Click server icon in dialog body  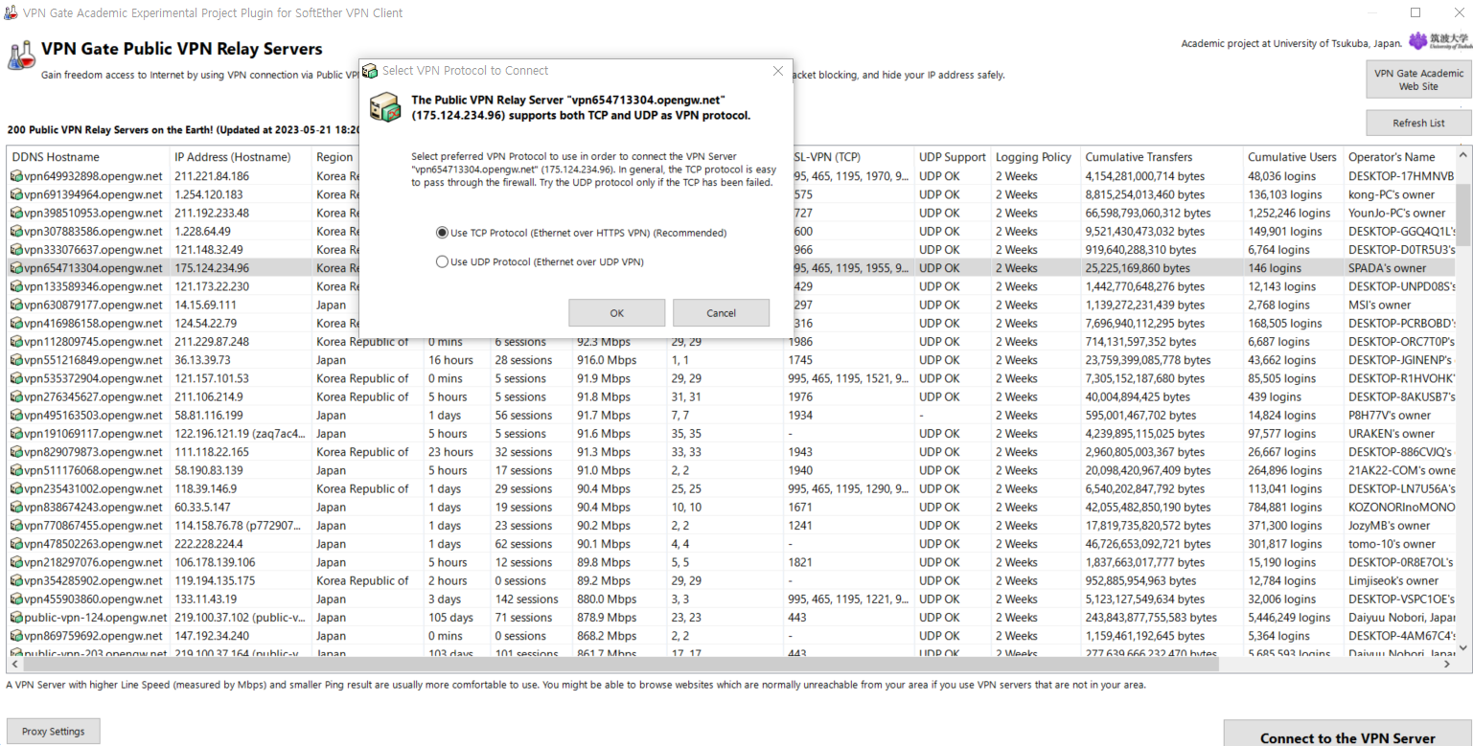tap(384, 107)
